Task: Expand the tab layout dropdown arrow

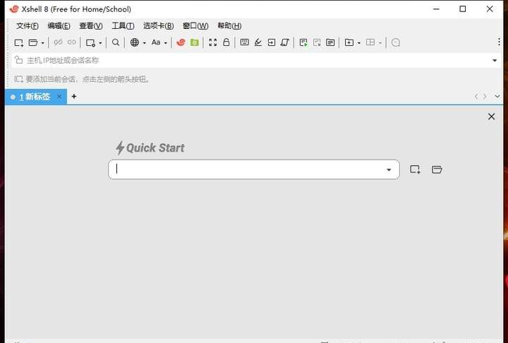Action: (380, 43)
